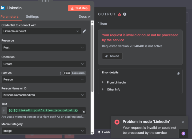Click the lightbulb icon beside I wish
This screenshot has height=139, width=192.
pyautogui.click(x=99, y=132)
